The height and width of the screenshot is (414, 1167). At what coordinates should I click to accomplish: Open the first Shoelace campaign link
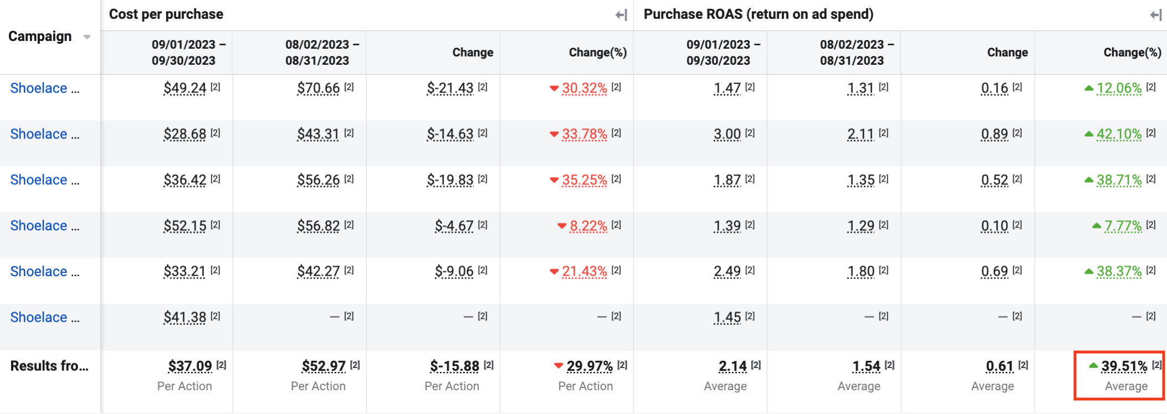[44, 88]
